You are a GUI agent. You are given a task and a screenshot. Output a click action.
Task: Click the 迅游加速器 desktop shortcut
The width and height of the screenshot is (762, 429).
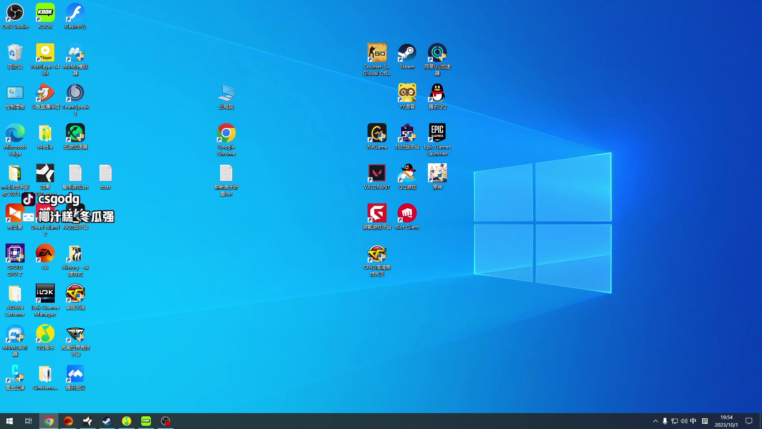tap(75, 137)
